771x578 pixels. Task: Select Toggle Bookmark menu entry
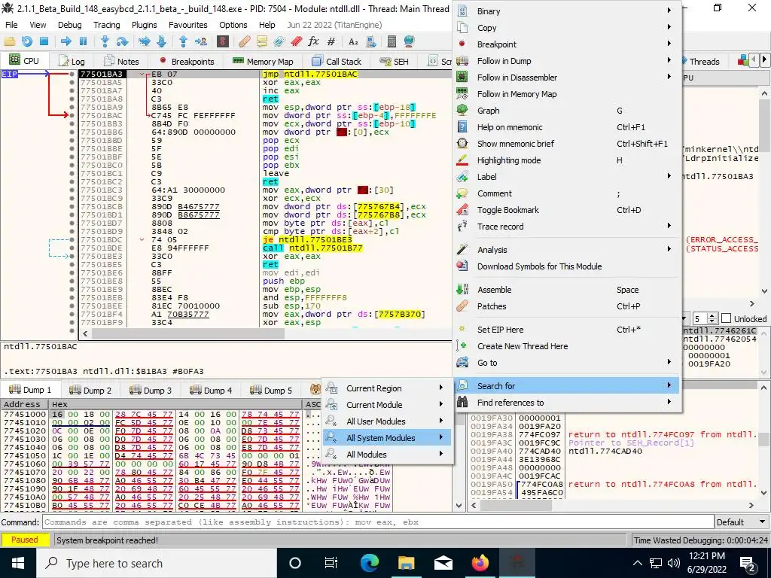pos(567,210)
